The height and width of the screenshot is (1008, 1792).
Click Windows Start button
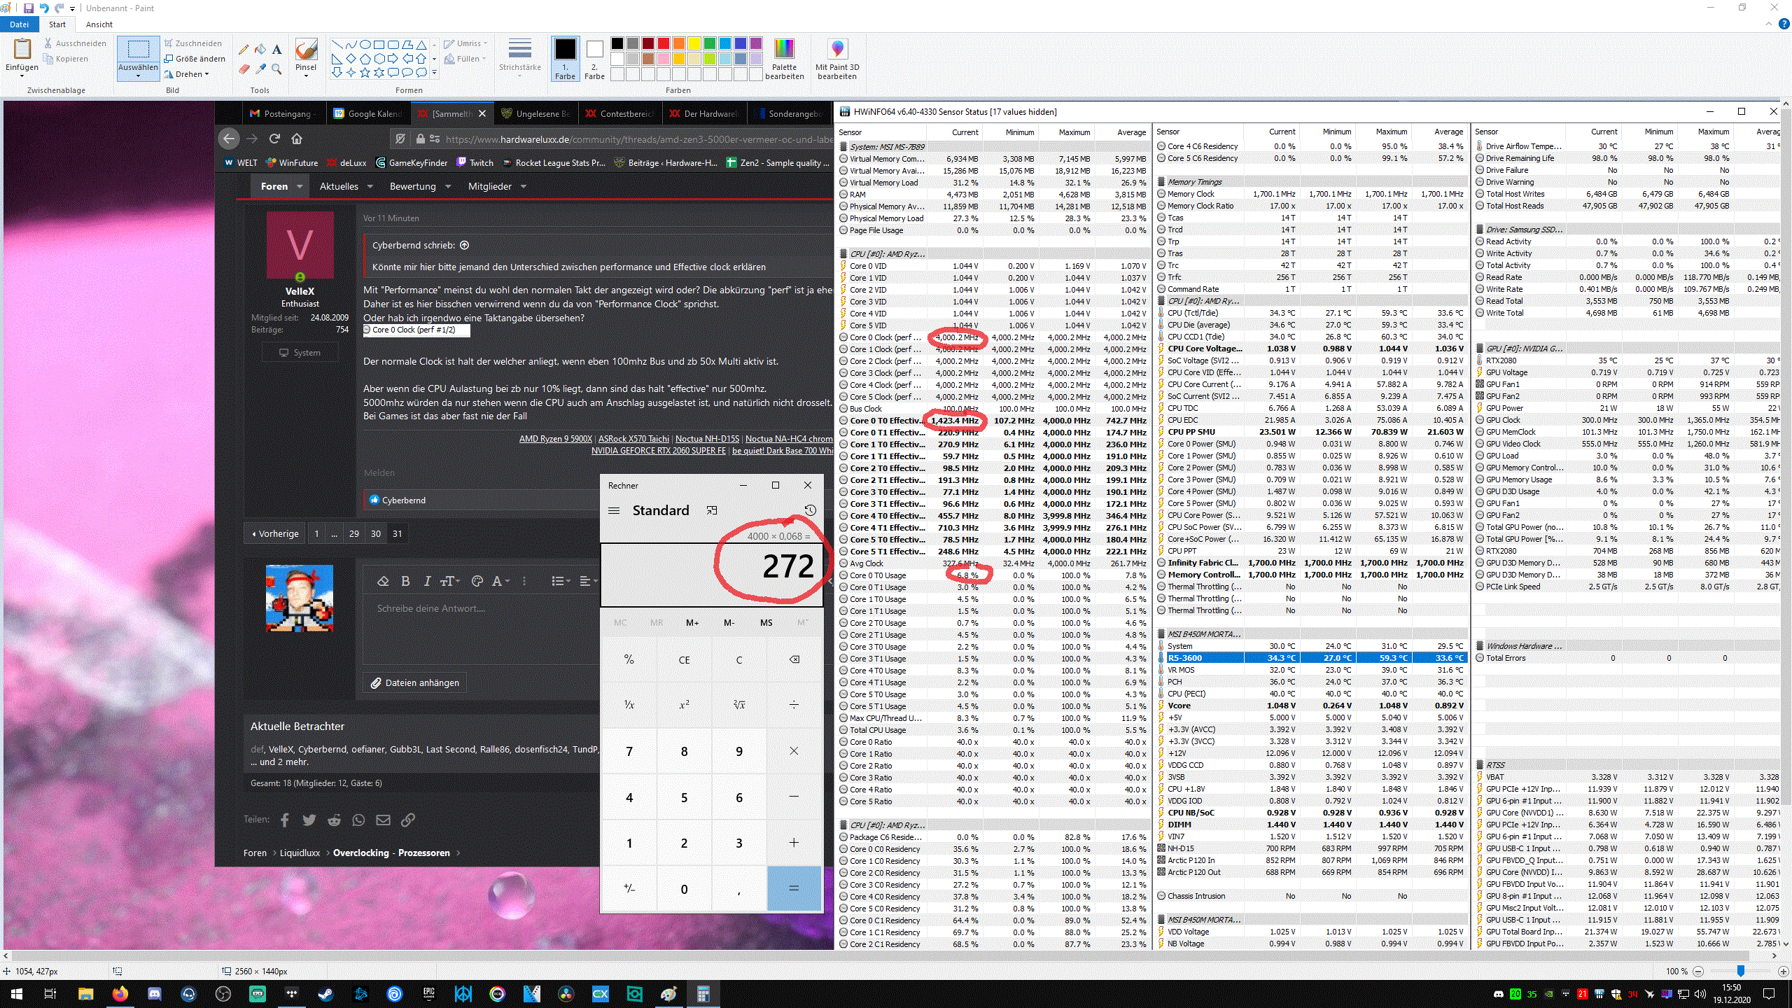(17, 993)
